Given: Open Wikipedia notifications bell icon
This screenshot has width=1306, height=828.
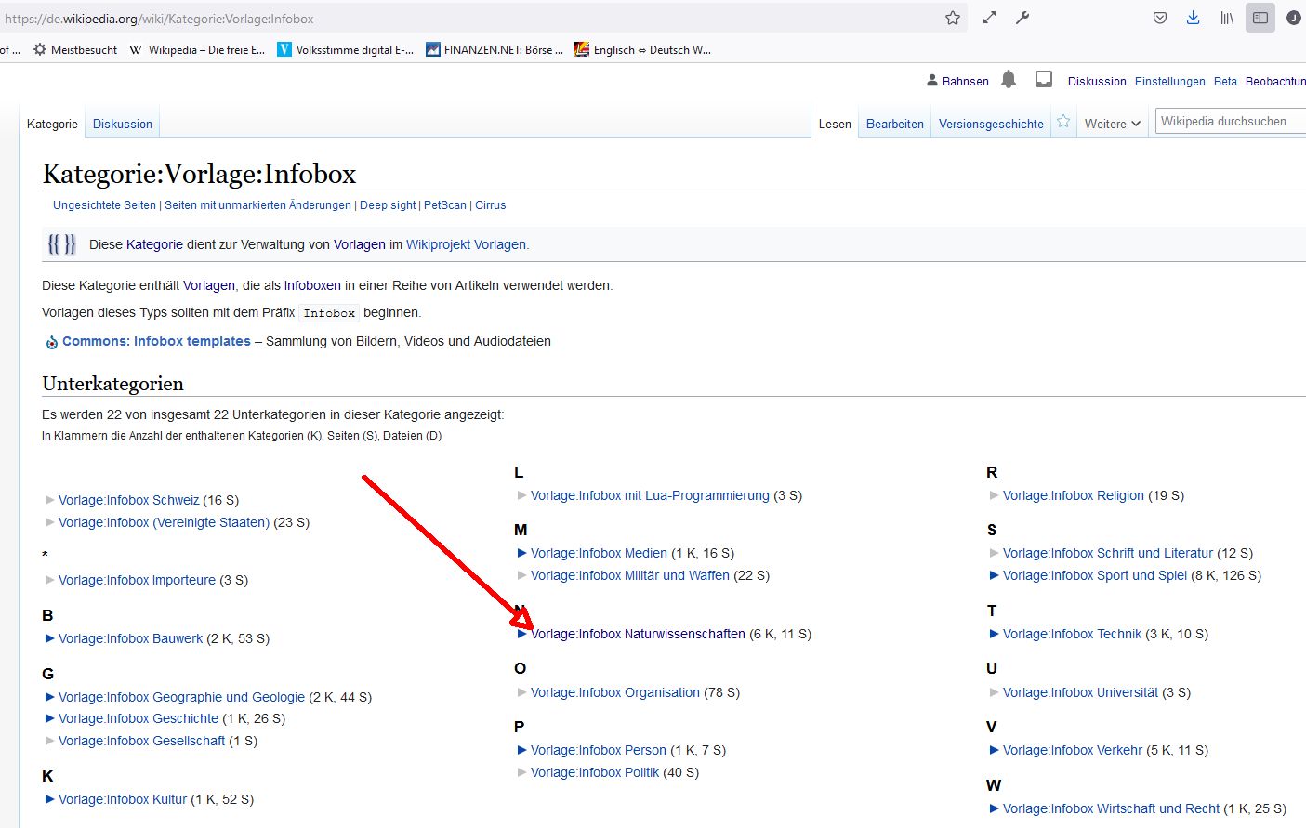Looking at the screenshot, I should tap(1009, 80).
